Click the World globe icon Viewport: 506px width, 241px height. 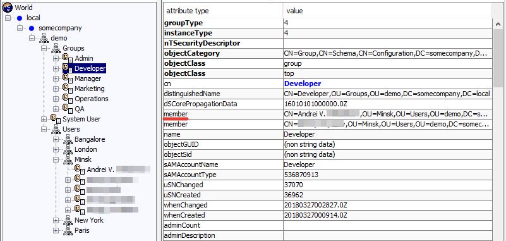tap(8, 8)
